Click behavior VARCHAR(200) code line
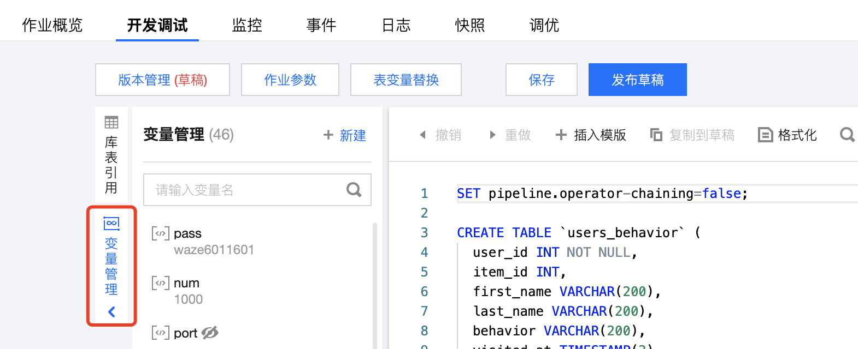Image resolution: width=858 pixels, height=349 pixels. pos(559,331)
